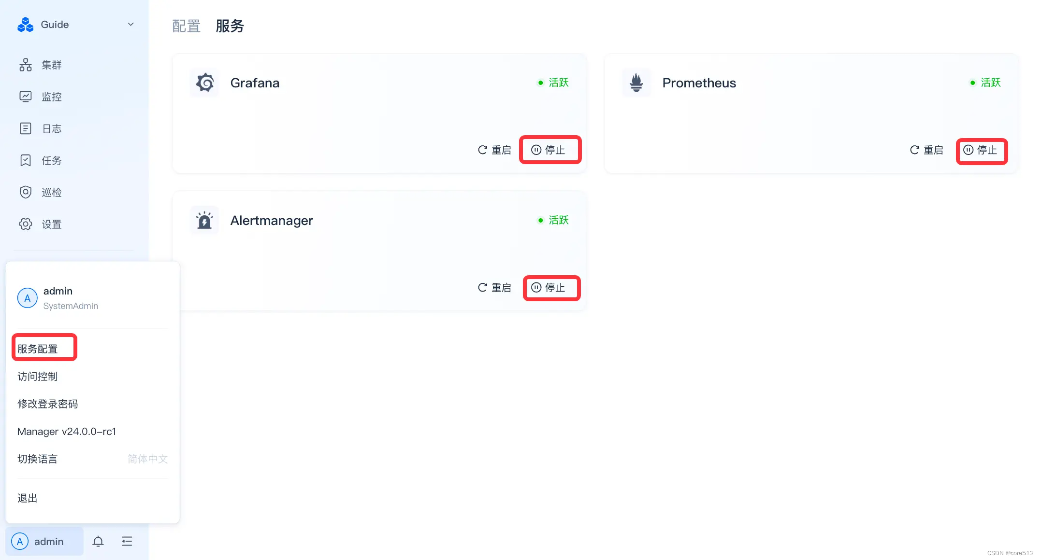Restart the Prometheus service

coord(926,150)
